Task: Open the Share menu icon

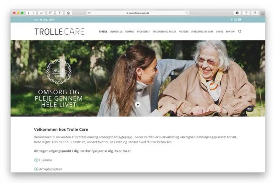Action: tap(246, 13)
